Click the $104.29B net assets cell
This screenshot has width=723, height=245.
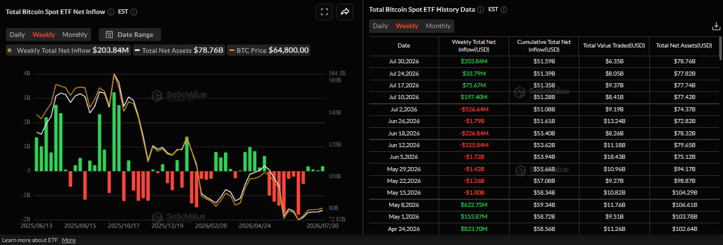click(x=684, y=192)
